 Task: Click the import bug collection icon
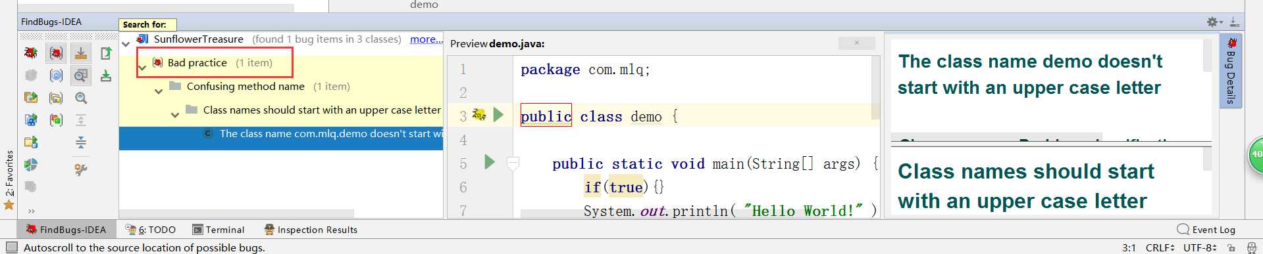tap(105, 75)
